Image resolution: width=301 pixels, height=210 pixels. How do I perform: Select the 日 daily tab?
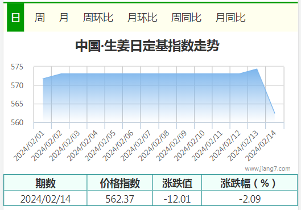(x=15, y=18)
